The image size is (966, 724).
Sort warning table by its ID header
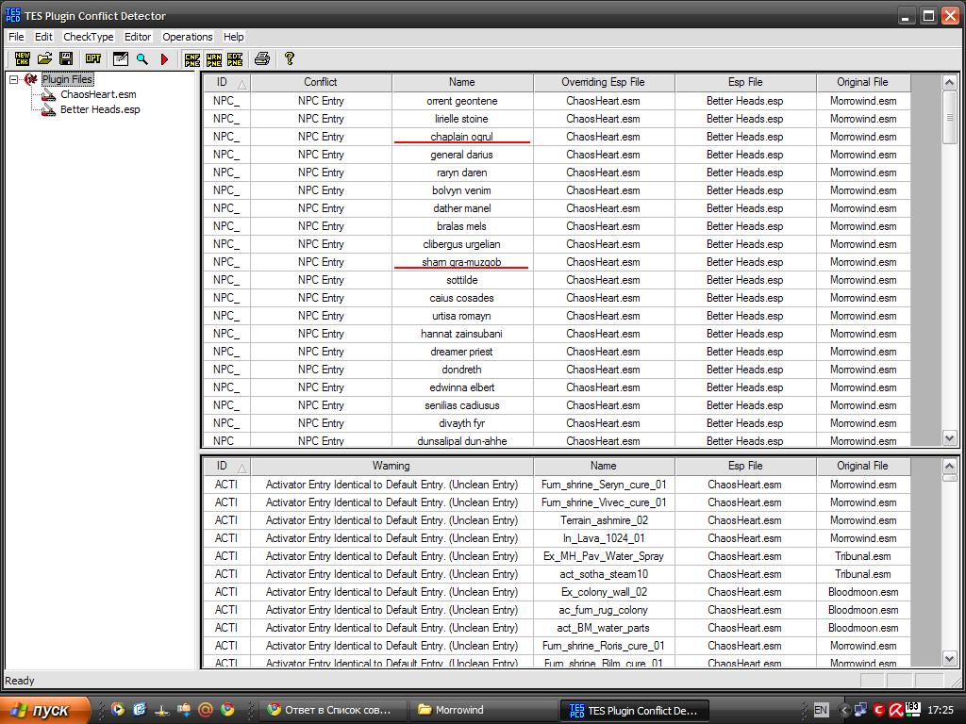226,466
